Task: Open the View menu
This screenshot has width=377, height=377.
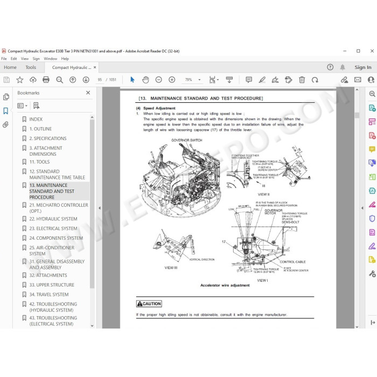Action: [25, 59]
